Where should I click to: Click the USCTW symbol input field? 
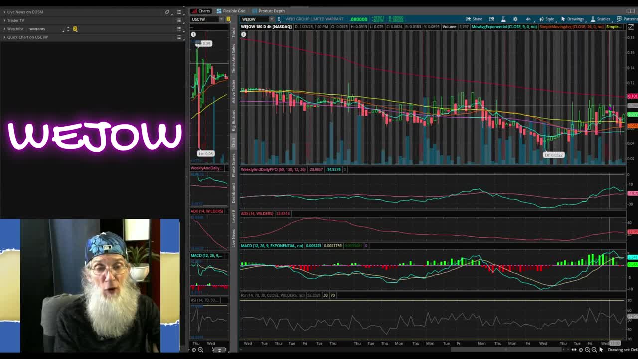[204, 19]
